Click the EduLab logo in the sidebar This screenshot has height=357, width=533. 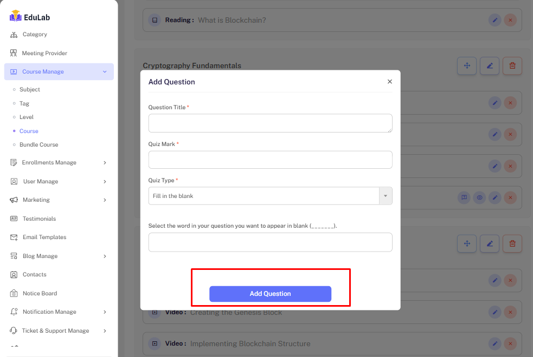tap(30, 17)
